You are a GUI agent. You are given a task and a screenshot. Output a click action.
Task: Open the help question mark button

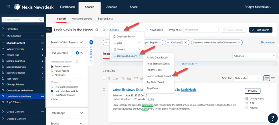coord(273,118)
